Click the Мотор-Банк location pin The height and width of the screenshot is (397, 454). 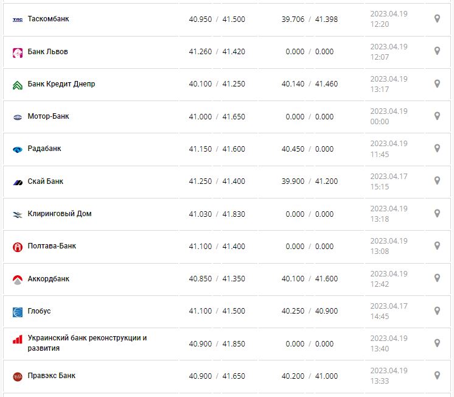(437, 116)
